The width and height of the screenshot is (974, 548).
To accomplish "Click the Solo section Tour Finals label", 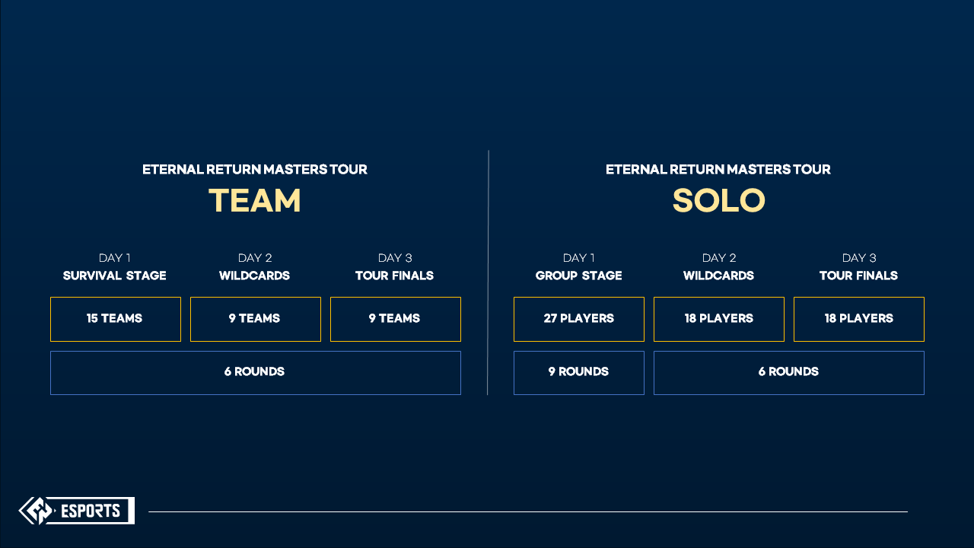I will point(858,276).
